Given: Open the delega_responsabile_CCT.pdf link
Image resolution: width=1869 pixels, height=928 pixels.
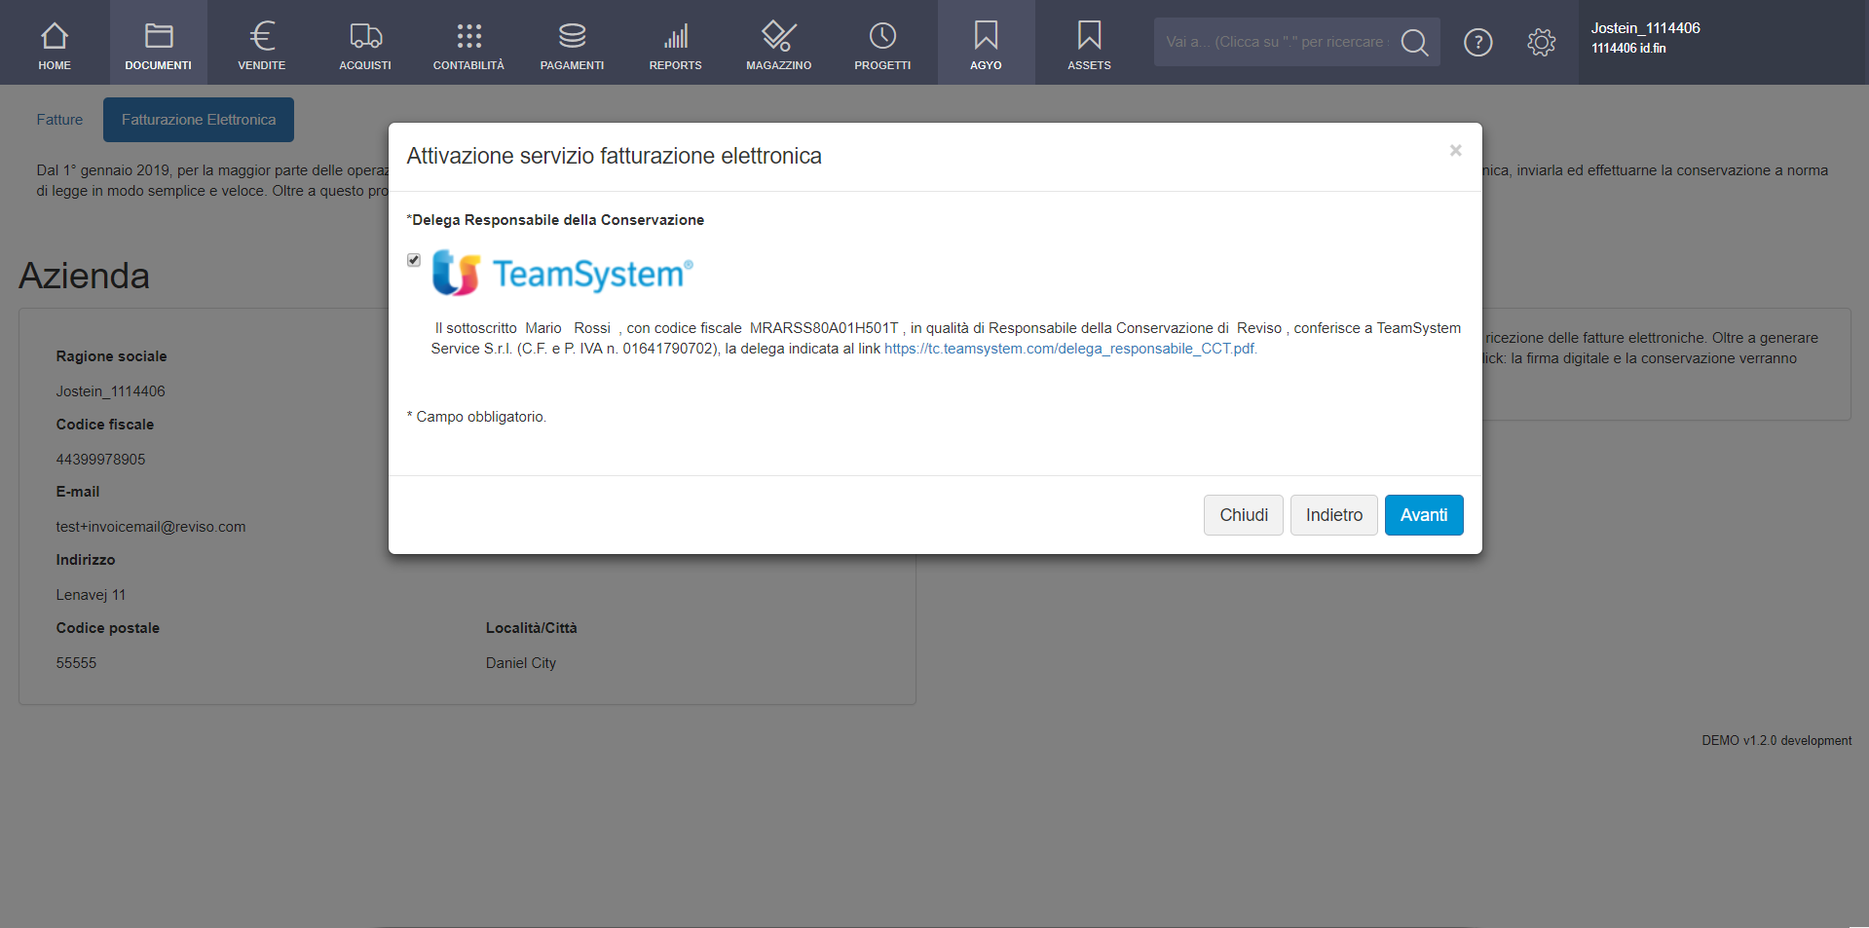Looking at the screenshot, I should pos(1070,349).
